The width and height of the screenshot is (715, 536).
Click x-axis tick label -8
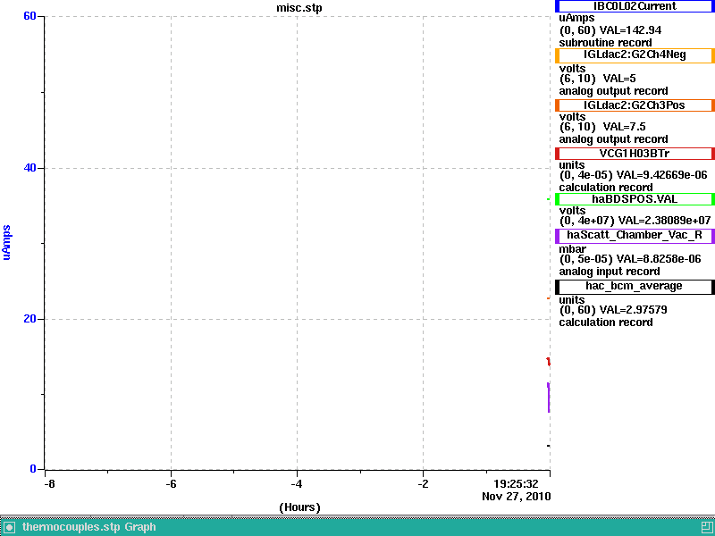49,483
